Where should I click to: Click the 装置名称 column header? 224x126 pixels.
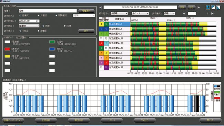click(120, 19)
